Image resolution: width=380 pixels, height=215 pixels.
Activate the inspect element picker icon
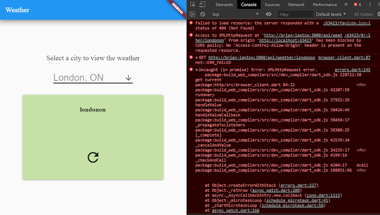coord(193,5)
